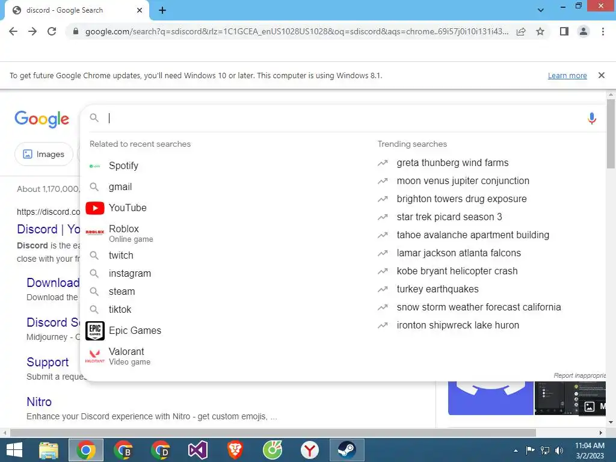Launch the green Coc Coc browser icon

point(273,450)
